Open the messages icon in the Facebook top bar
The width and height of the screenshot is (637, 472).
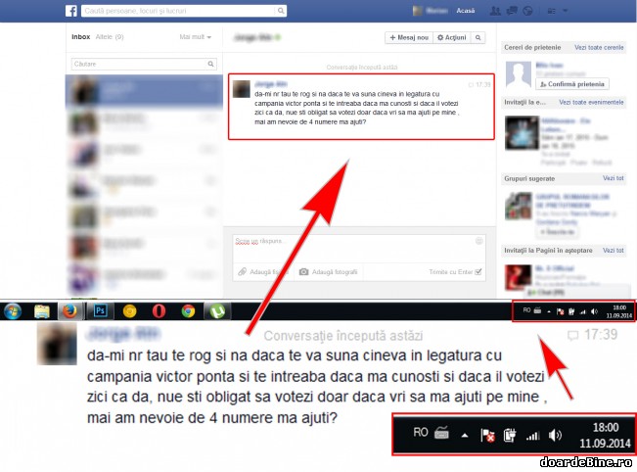512,11
